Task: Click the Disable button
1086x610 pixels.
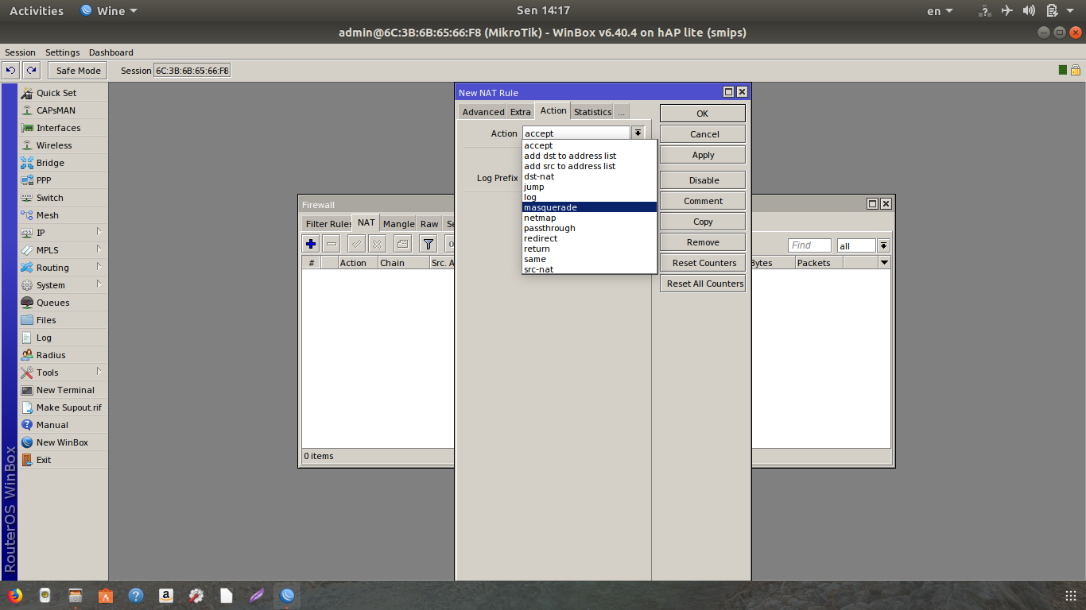Action: (703, 180)
